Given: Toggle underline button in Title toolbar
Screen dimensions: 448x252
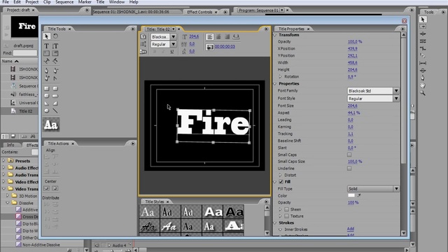Looking at the screenshot, I should pos(172,52).
